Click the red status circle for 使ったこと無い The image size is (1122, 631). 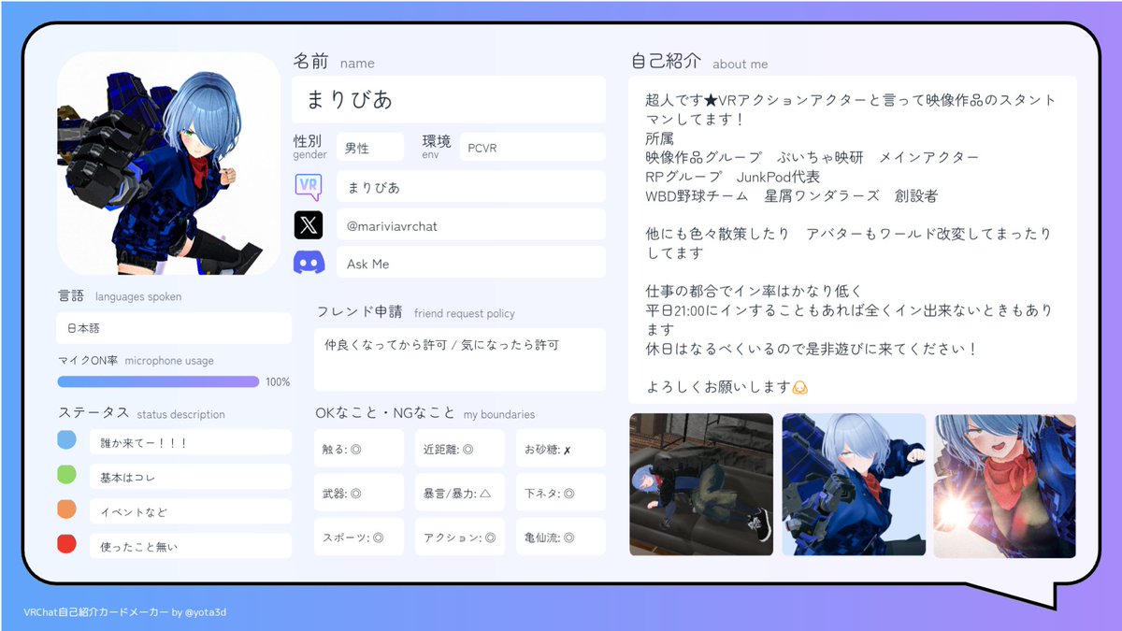[x=66, y=544]
